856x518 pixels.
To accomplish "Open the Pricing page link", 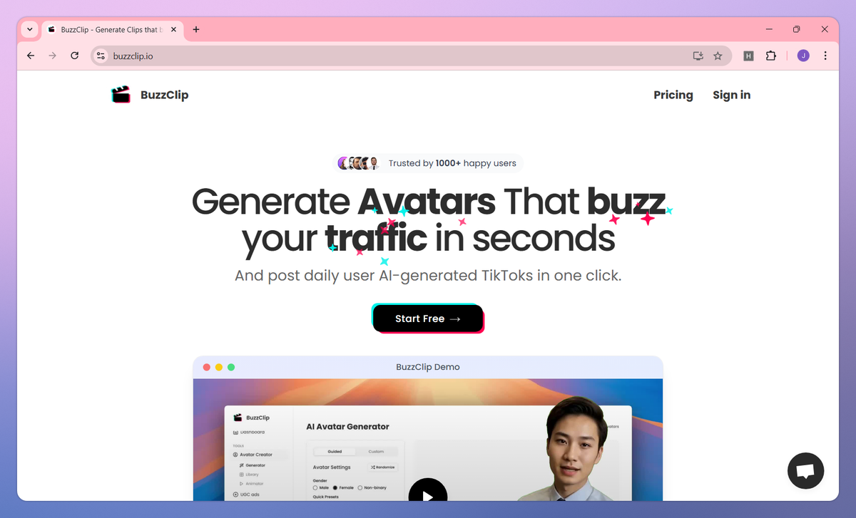I will (x=673, y=95).
